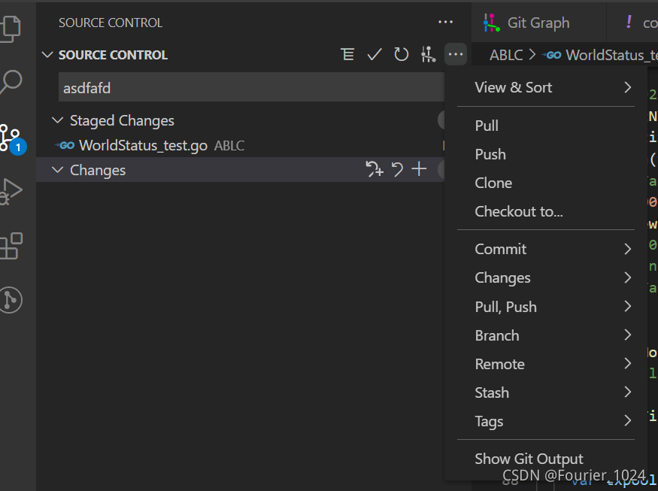Screen dimensions: 658x491
Task: Discard all changes with undo arrow icon
Action: [398, 170]
